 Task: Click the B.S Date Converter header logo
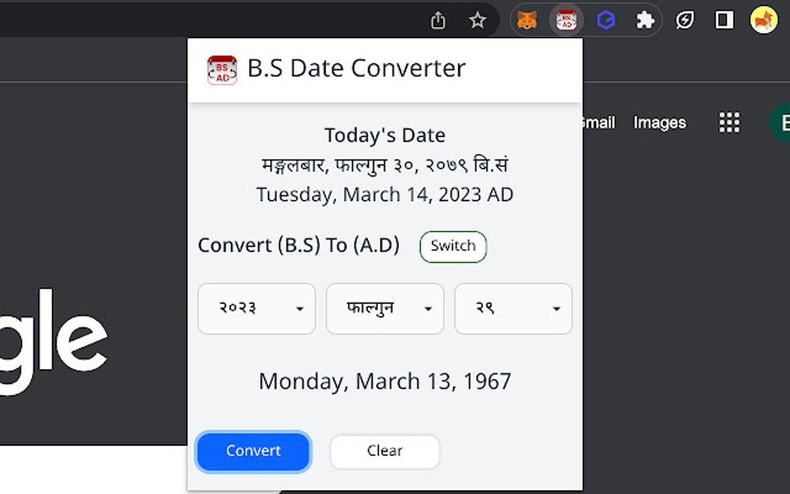(x=222, y=68)
